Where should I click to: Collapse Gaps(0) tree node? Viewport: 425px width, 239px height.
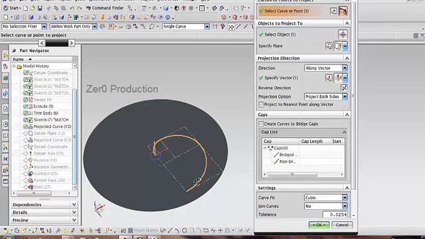point(265,148)
